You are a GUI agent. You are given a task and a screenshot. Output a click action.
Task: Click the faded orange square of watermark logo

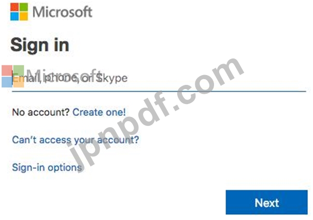pos(19,82)
